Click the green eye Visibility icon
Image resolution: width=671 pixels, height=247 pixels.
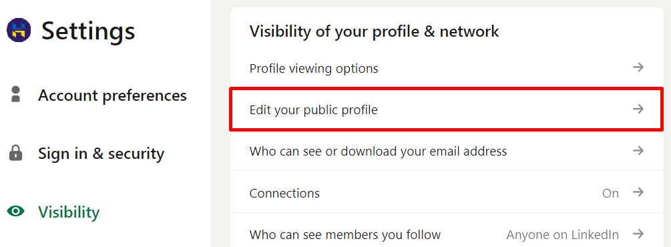click(16, 211)
